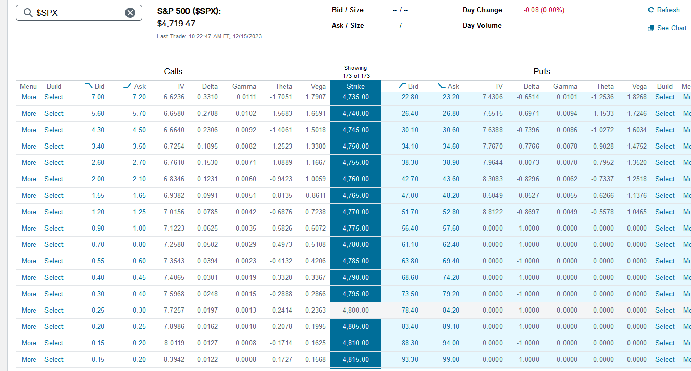
Task: Select the call option at strike 4,735
Action: [x=53, y=97]
